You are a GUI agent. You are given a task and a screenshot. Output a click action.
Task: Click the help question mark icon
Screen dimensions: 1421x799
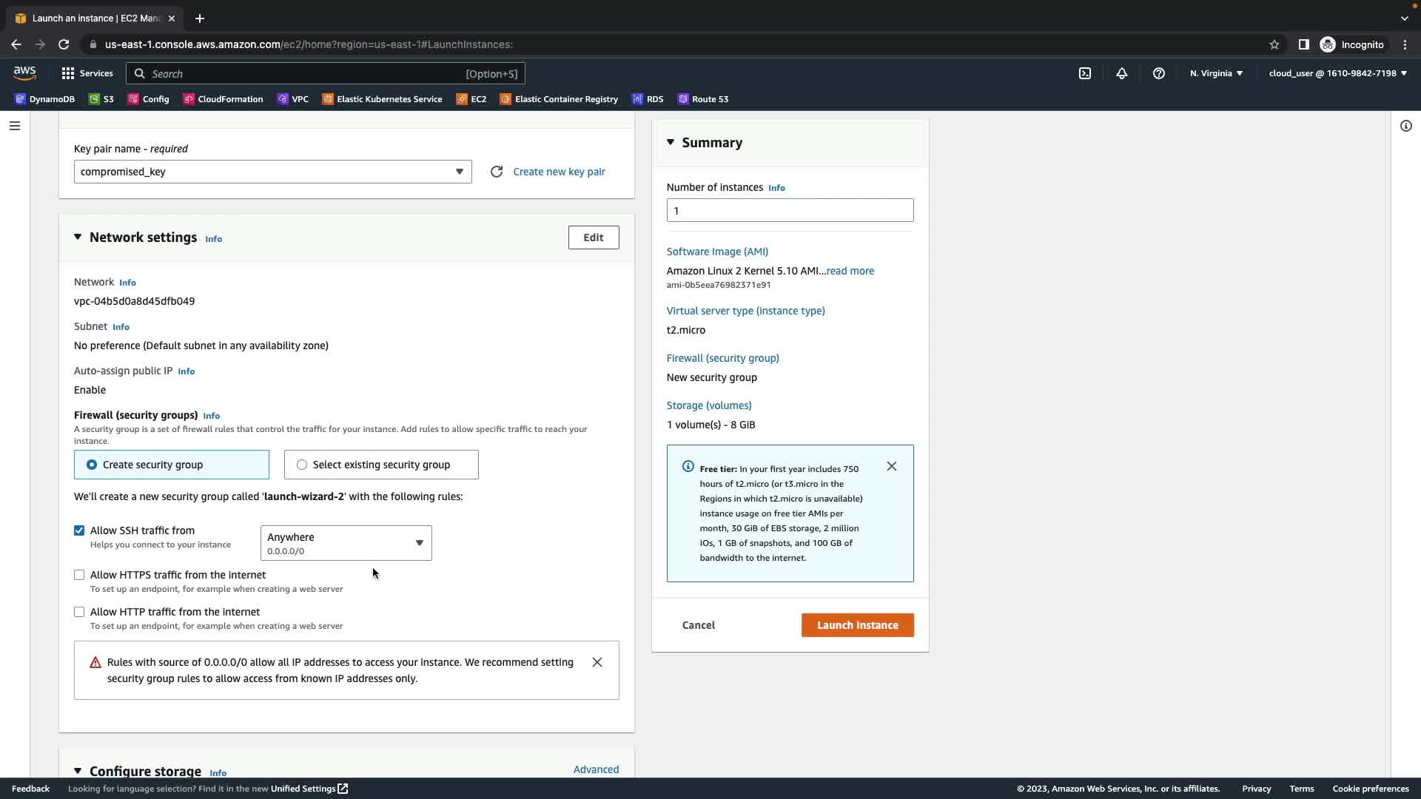[x=1158, y=73]
